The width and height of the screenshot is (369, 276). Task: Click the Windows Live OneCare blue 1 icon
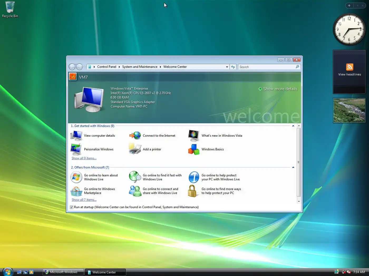pyautogui.click(x=194, y=177)
